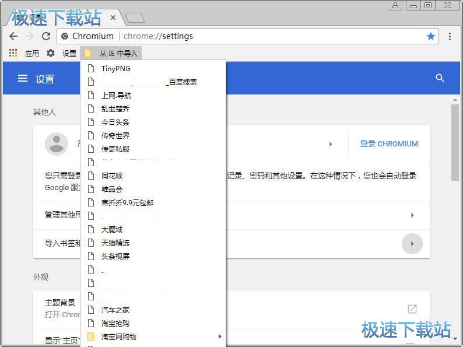463x347 pixels.
Task: Open the bookmark ending with _百度搜索
Action: [153, 82]
